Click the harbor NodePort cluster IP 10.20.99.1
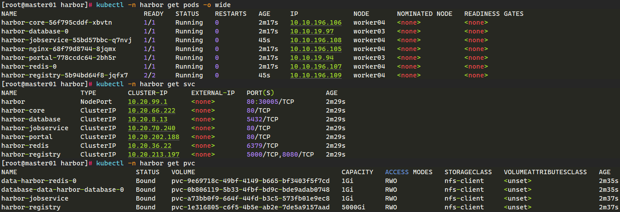This screenshot has width=620, height=212. click(148, 102)
